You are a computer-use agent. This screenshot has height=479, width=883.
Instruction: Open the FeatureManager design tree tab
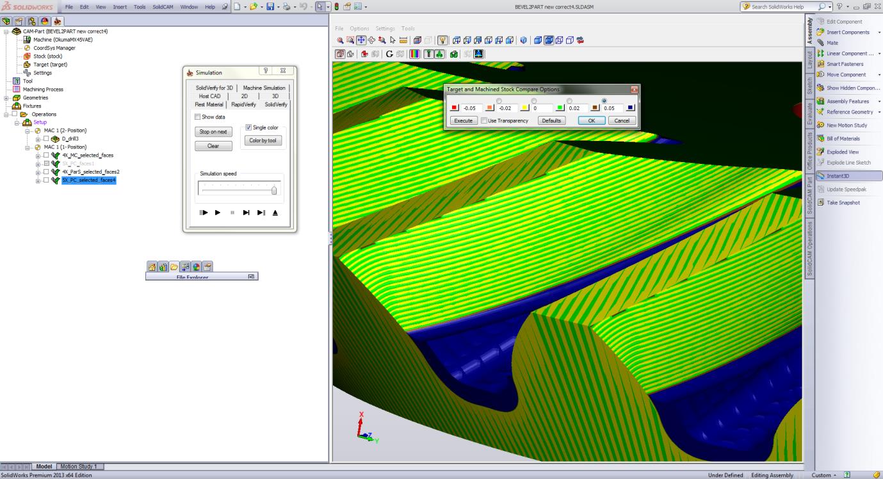point(7,20)
